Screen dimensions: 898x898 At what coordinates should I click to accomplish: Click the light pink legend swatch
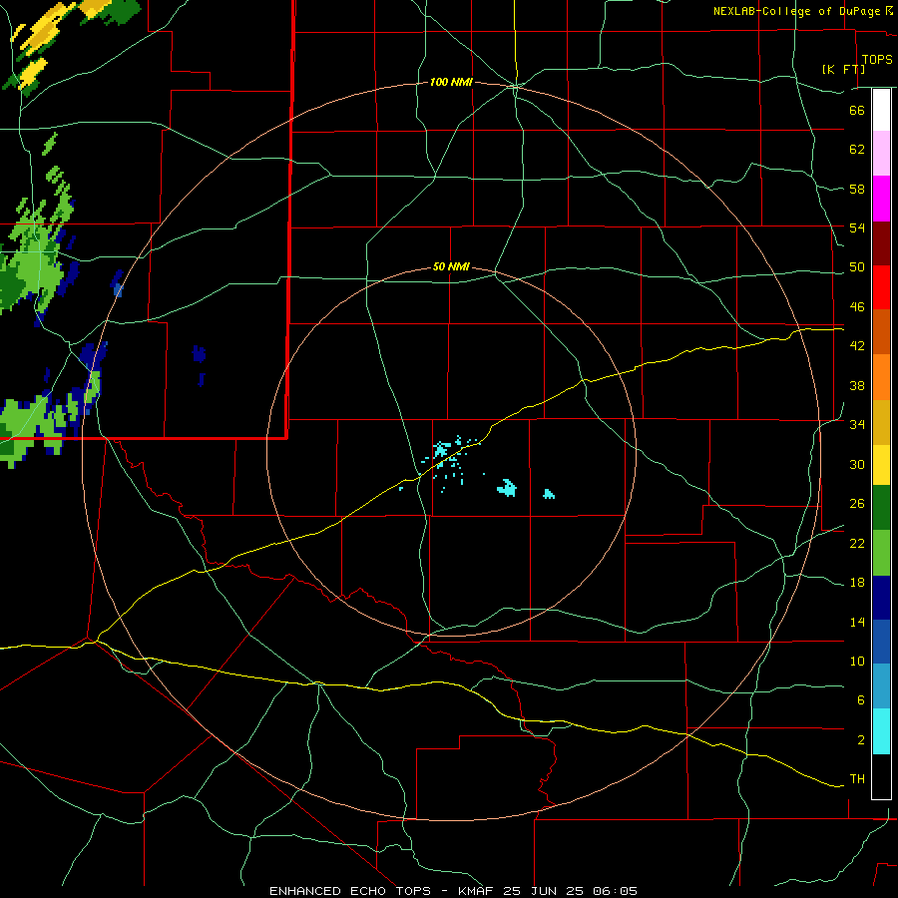(x=881, y=153)
